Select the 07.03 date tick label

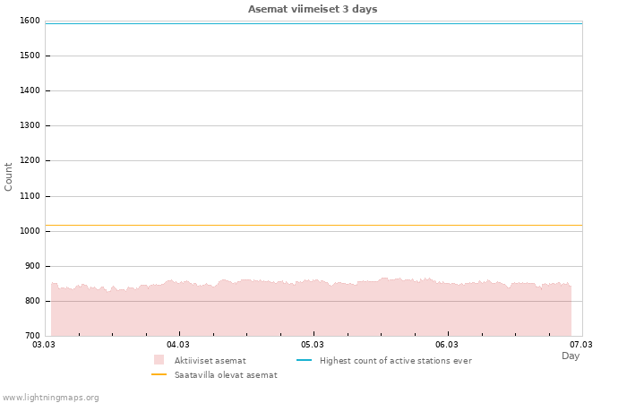tap(581, 344)
